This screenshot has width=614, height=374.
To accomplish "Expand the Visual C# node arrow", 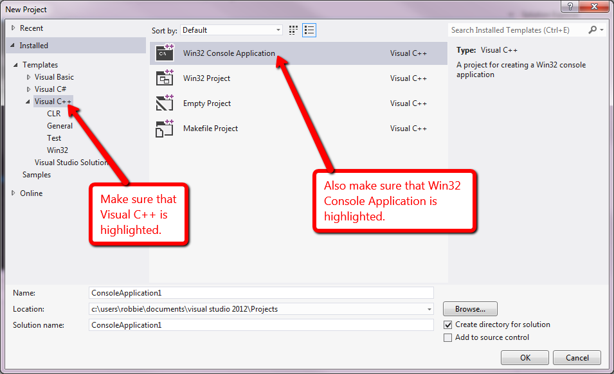I will point(28,89).
